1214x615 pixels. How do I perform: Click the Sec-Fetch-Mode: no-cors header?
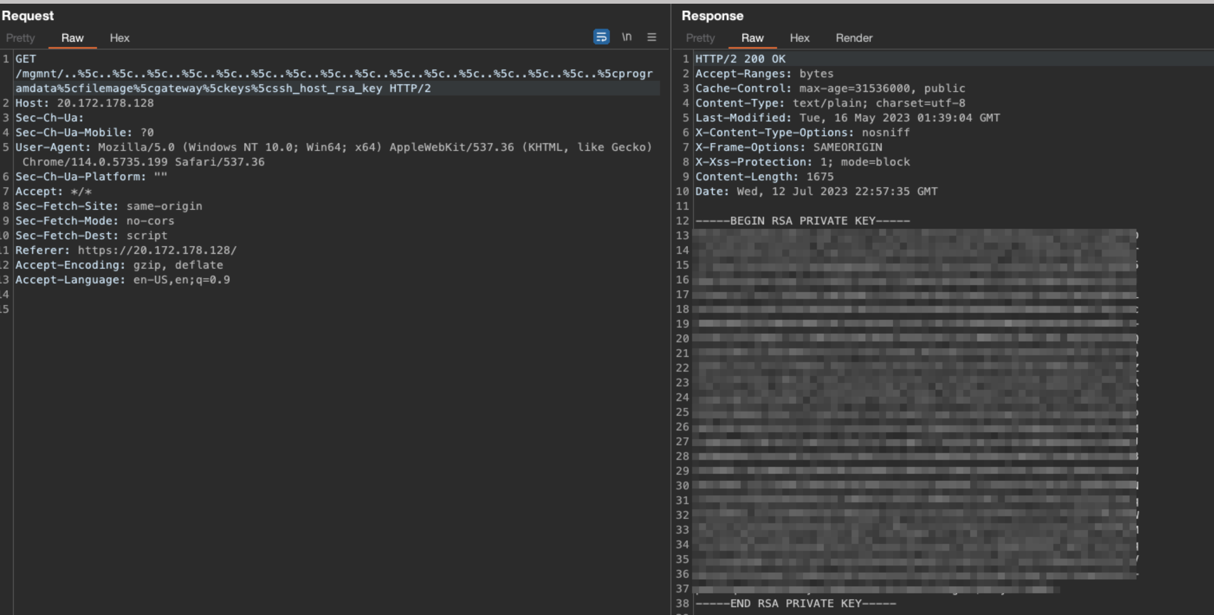coord(95,221)
